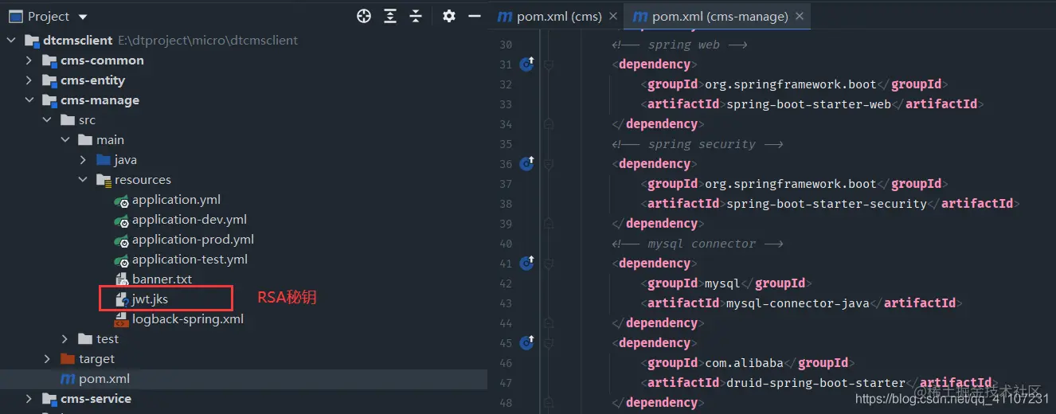Open the Project view dropdown
This screenshot has height=414, width=1056.
[84, 17]
